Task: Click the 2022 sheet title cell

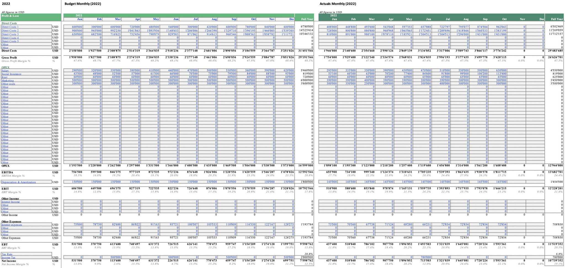Action: (6, 4)
